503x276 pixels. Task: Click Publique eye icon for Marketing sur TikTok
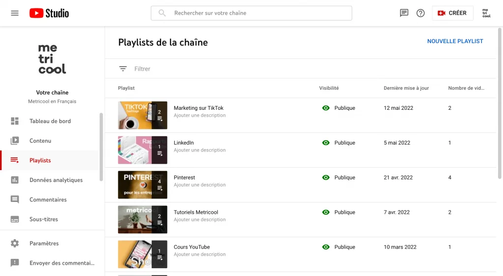tap(326, 108)
